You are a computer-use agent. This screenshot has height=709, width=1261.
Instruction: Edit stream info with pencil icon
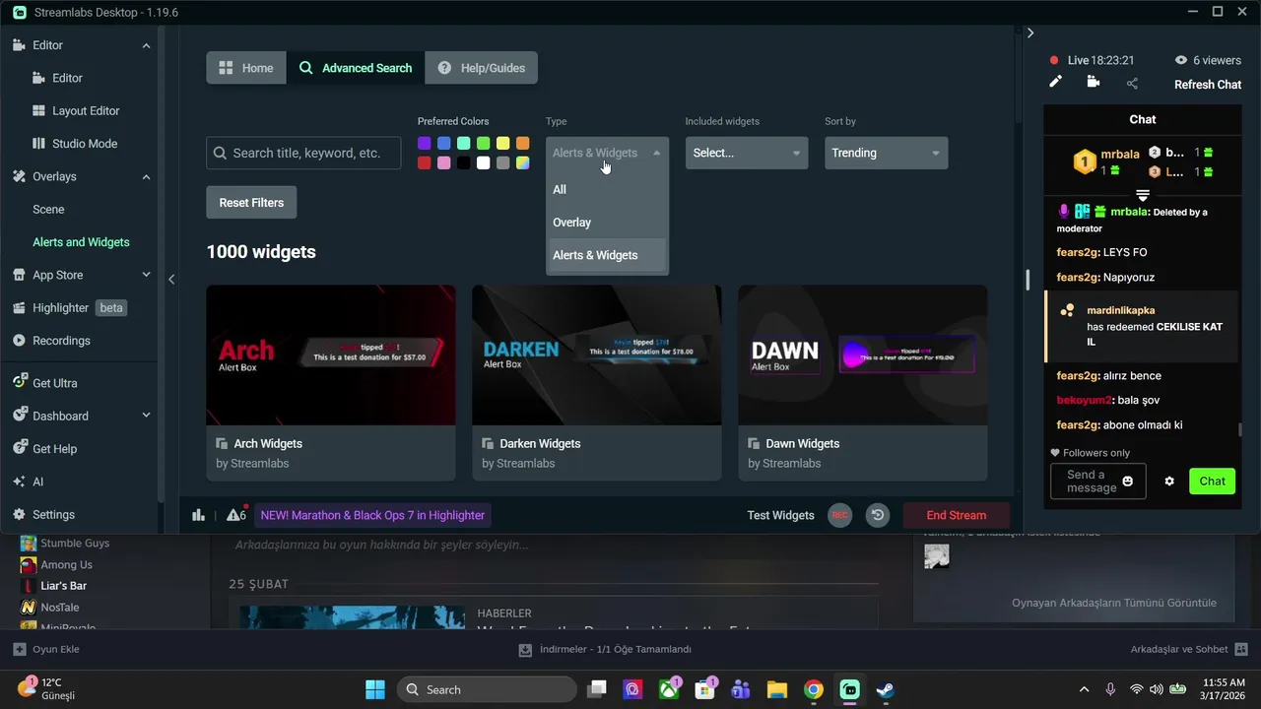pos(1055,83)
